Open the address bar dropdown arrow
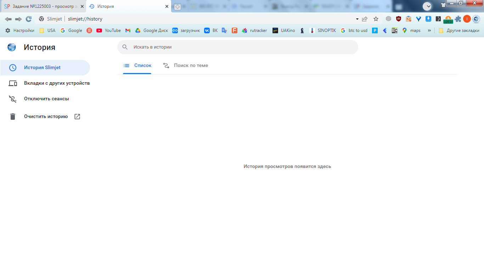This screenshot has height=258, width=484. (357, 19)
